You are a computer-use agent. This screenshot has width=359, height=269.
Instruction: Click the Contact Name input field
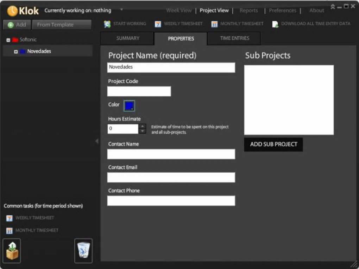click(171, 154)
